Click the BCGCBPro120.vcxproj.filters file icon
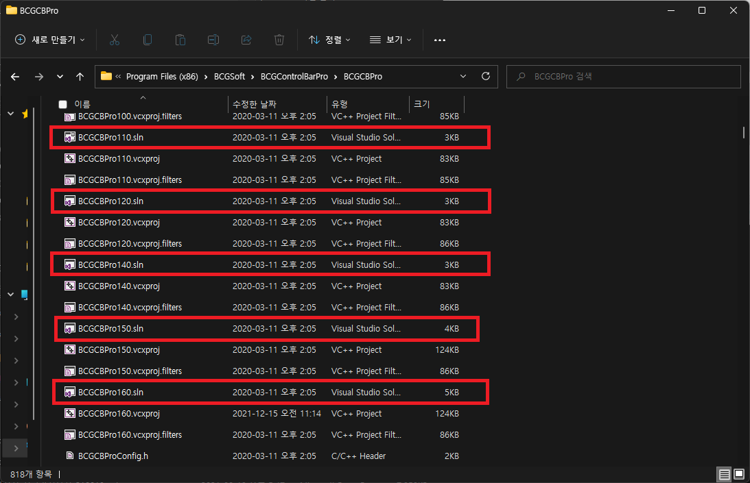The width and height of the screenshot is (750, 483). pyautogui.click(x=70, y=244)
